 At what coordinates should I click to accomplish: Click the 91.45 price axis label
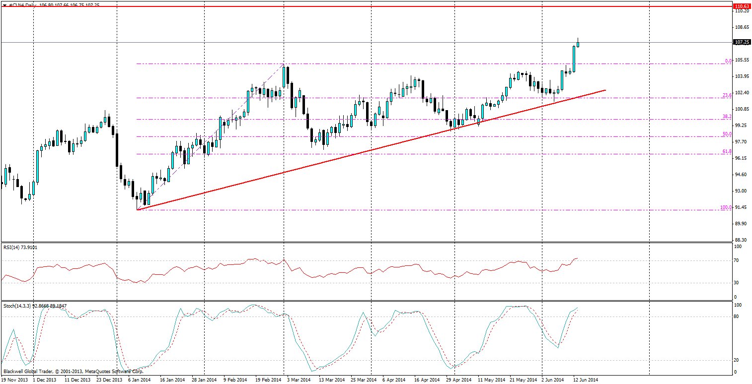coord(742,207)
